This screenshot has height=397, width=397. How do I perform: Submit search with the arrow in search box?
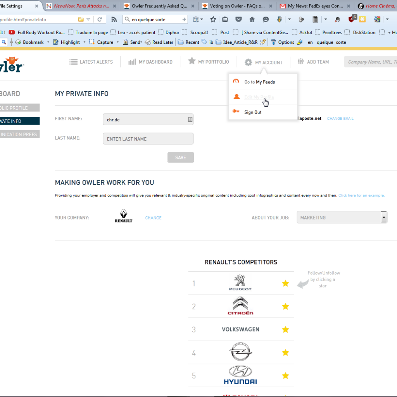point(184,19)
